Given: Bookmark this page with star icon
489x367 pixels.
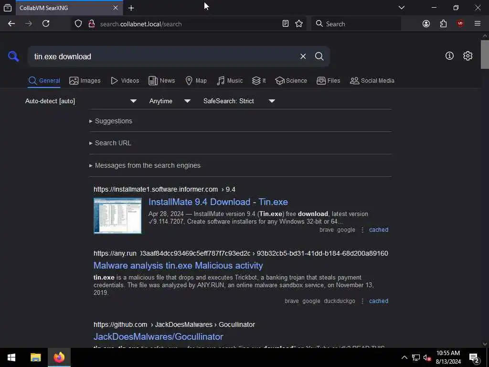Looking at the screenshot, I should (299, 24).
